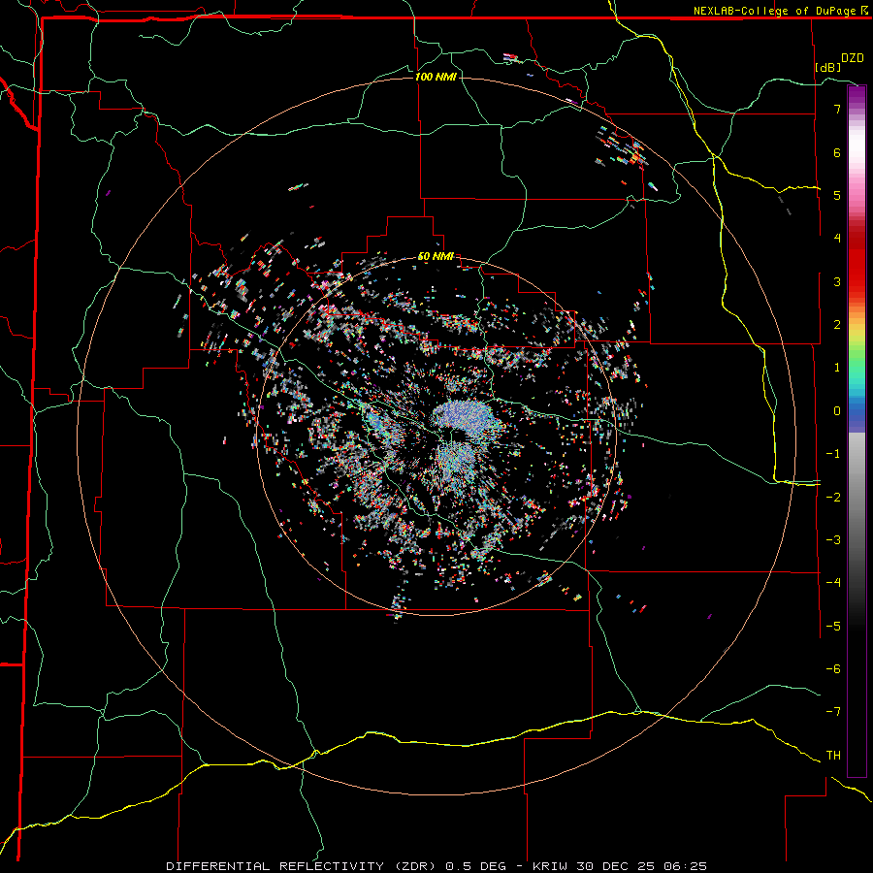The height and width of the screenshot is (873, 873).
Task: Click the '50 NMI' range ring label
Action: tap(436, 257)
